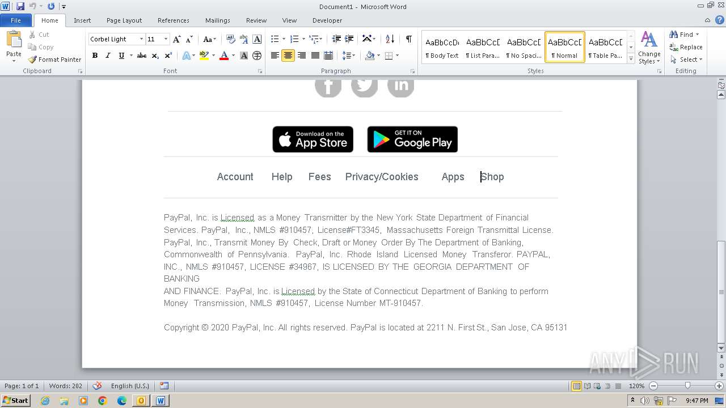Click the Change Styles icon
Viewport: 726px width, 408px height.
click(x=649, y=40)
